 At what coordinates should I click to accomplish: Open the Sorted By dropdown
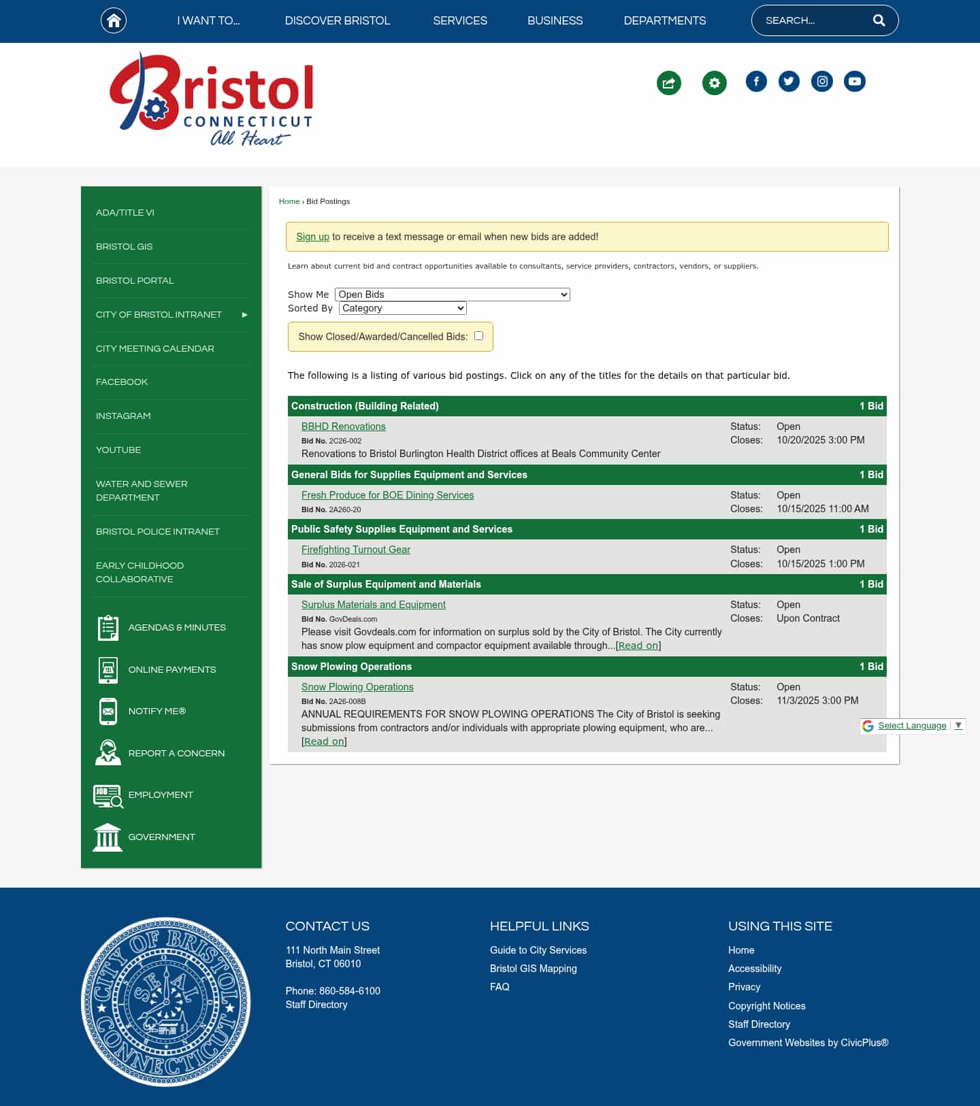pyautogui.click(x=403, y=308)
